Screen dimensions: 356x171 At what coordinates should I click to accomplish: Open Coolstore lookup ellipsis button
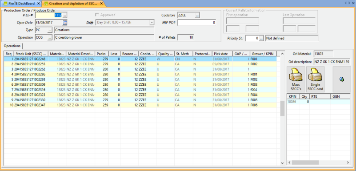[x=197, y=15]
